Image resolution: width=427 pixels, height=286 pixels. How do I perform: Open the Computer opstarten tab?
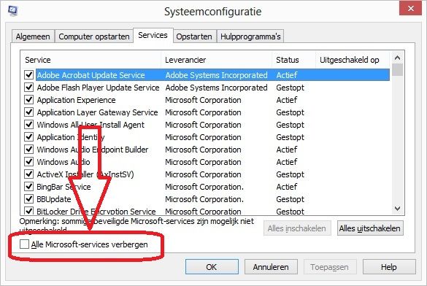tap(94, 36)
